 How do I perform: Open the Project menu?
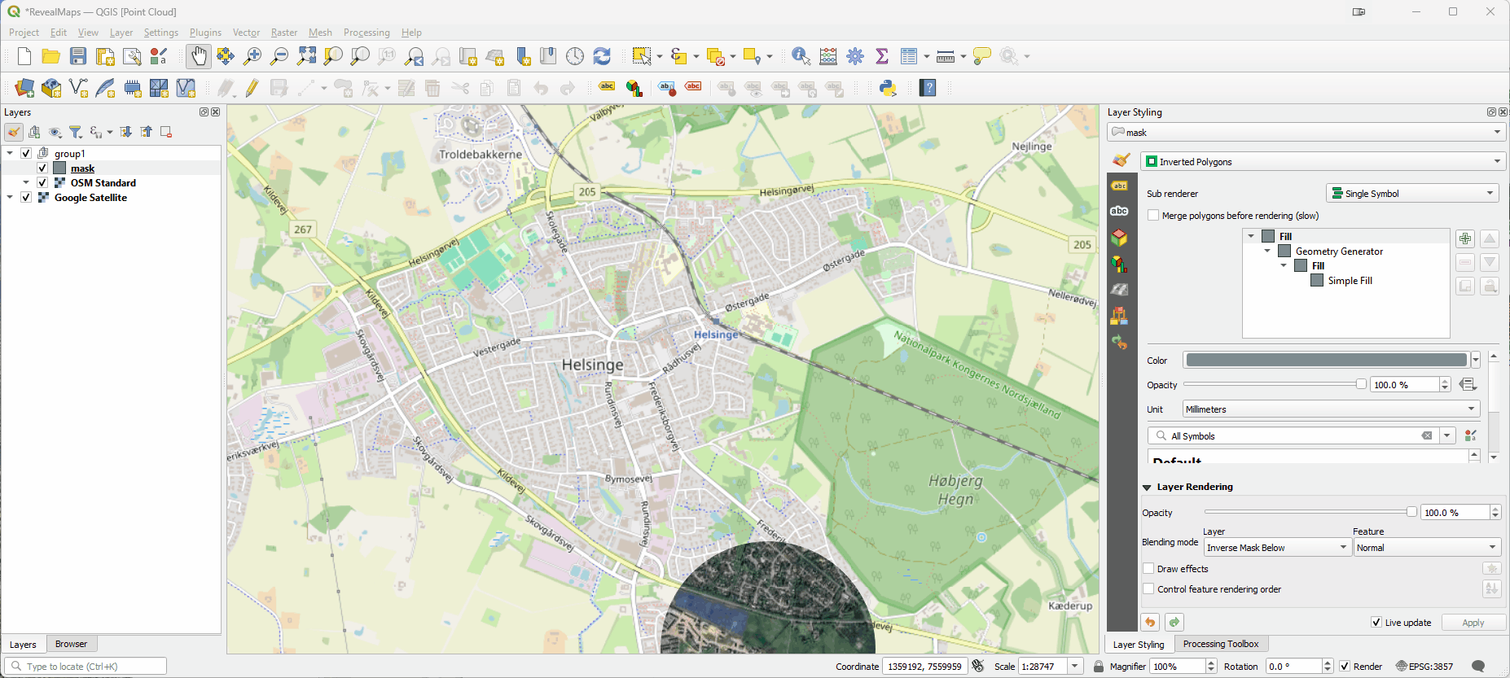coord(24,33)
